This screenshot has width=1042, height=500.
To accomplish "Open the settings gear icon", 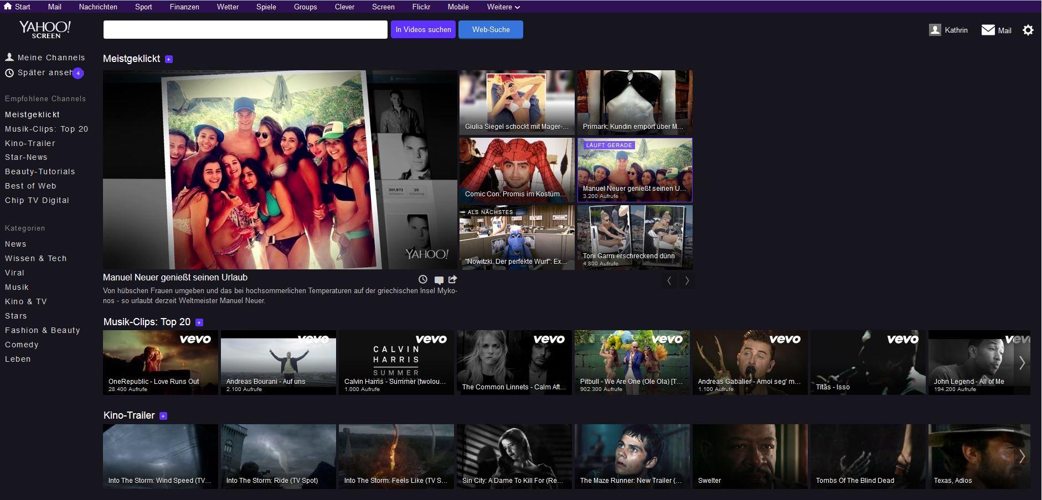I will tap(1028, 30).
